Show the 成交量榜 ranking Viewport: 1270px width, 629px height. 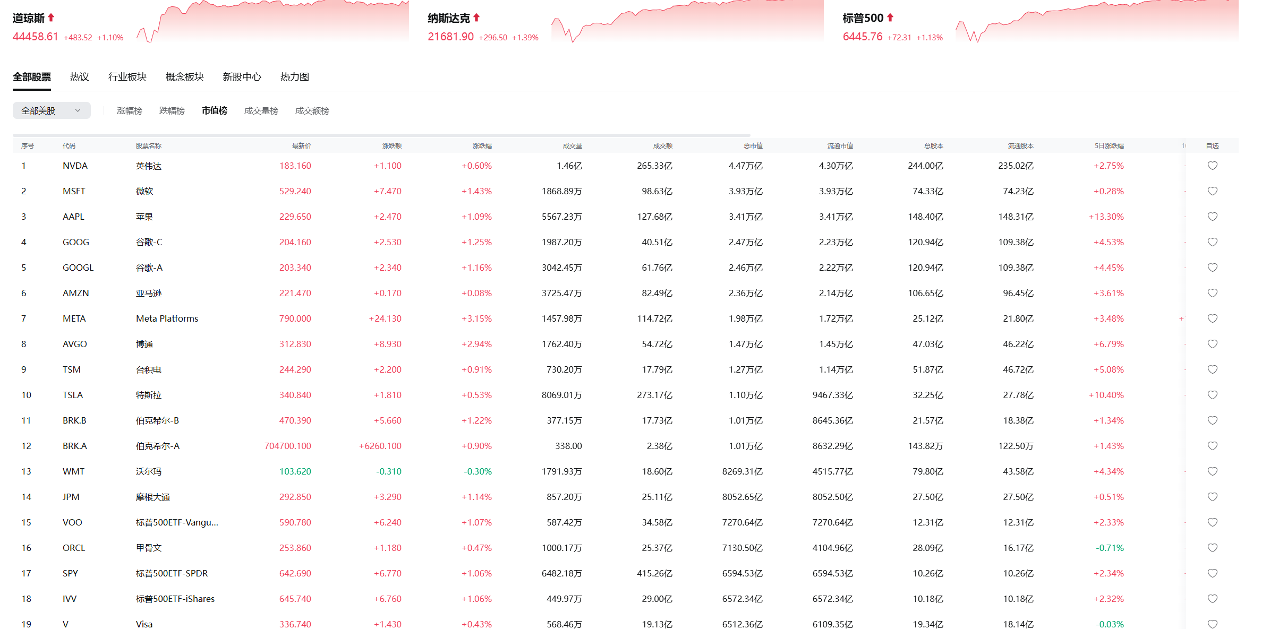coord(261,110)
